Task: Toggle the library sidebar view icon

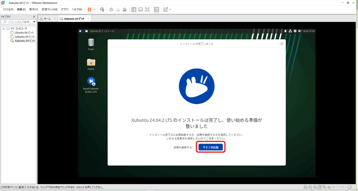Action: click(134, 9)
